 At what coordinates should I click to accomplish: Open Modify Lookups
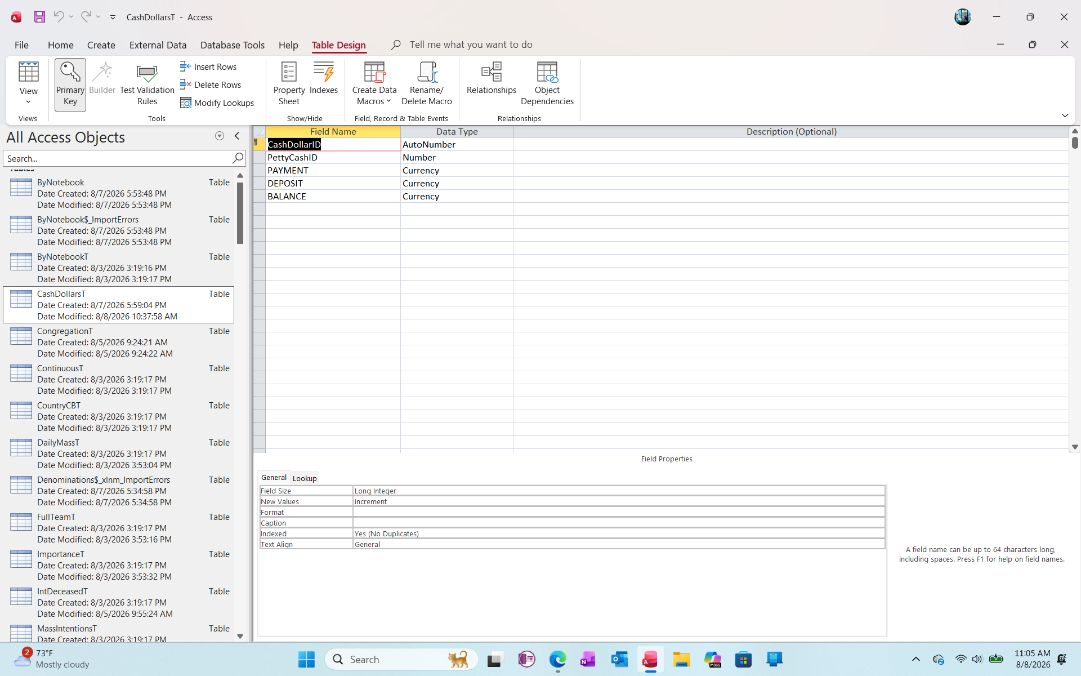pos(217,103)
